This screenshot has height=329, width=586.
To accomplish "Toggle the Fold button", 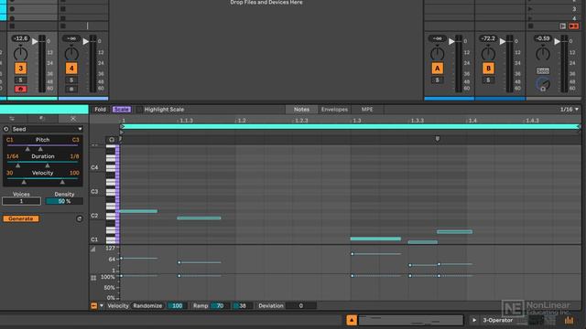I will click(100, 110).
